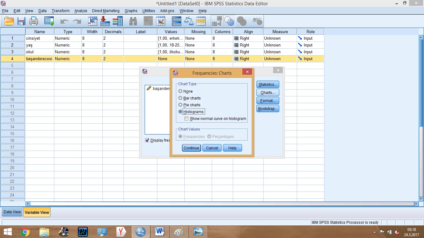Click the Insert variable toolbar icon

[x=161, y=21]
